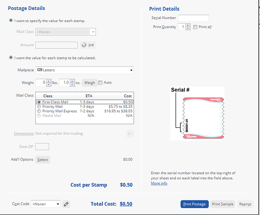This screenshot has width=260, height=215.
Task: Select 'specify the value for each stamp' option
Action: pos(11,21)
